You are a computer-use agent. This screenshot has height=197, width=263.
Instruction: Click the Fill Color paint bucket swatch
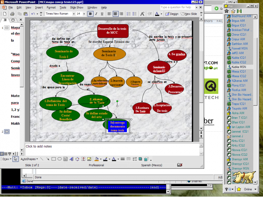point(96,159)
